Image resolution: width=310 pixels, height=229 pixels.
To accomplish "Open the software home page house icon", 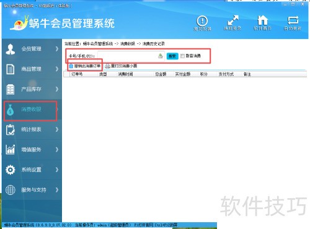I will point(262,20).
